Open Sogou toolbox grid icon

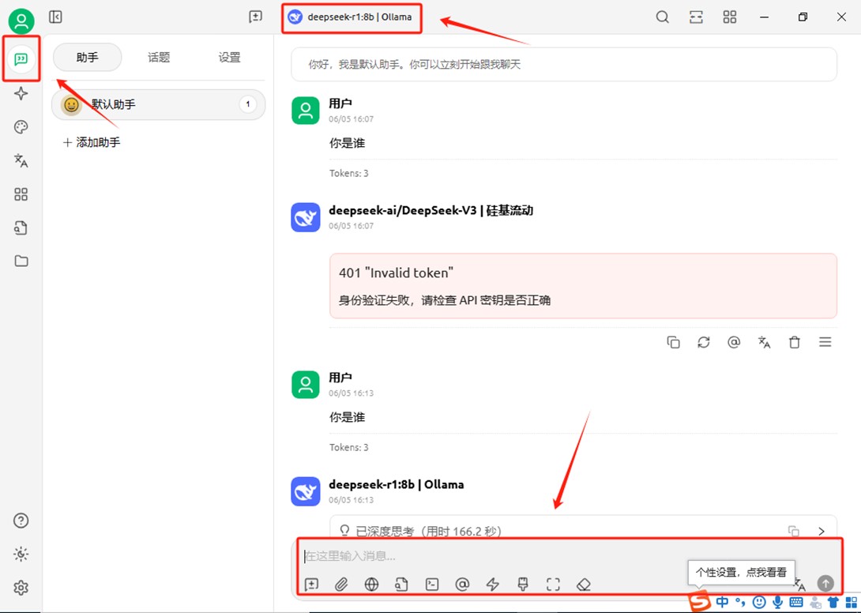coord(851,602)
